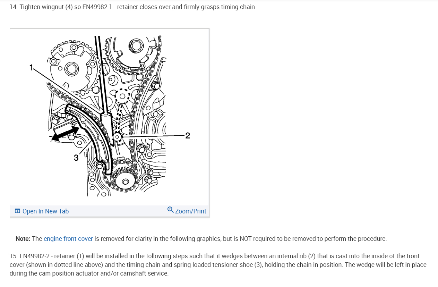Image resolution: width=438 pixels, height=287 pixels.
Task: Click callout number 3 in the diagram
Action: pyautogui.click(x=76, y=158)
